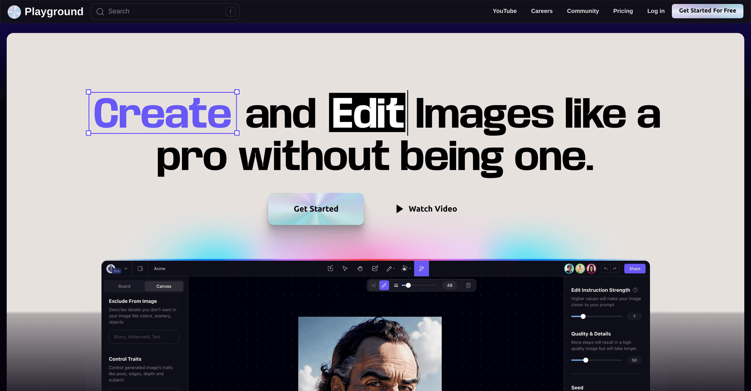
Task: Play the Watch Video link
Action: (426, 209)
